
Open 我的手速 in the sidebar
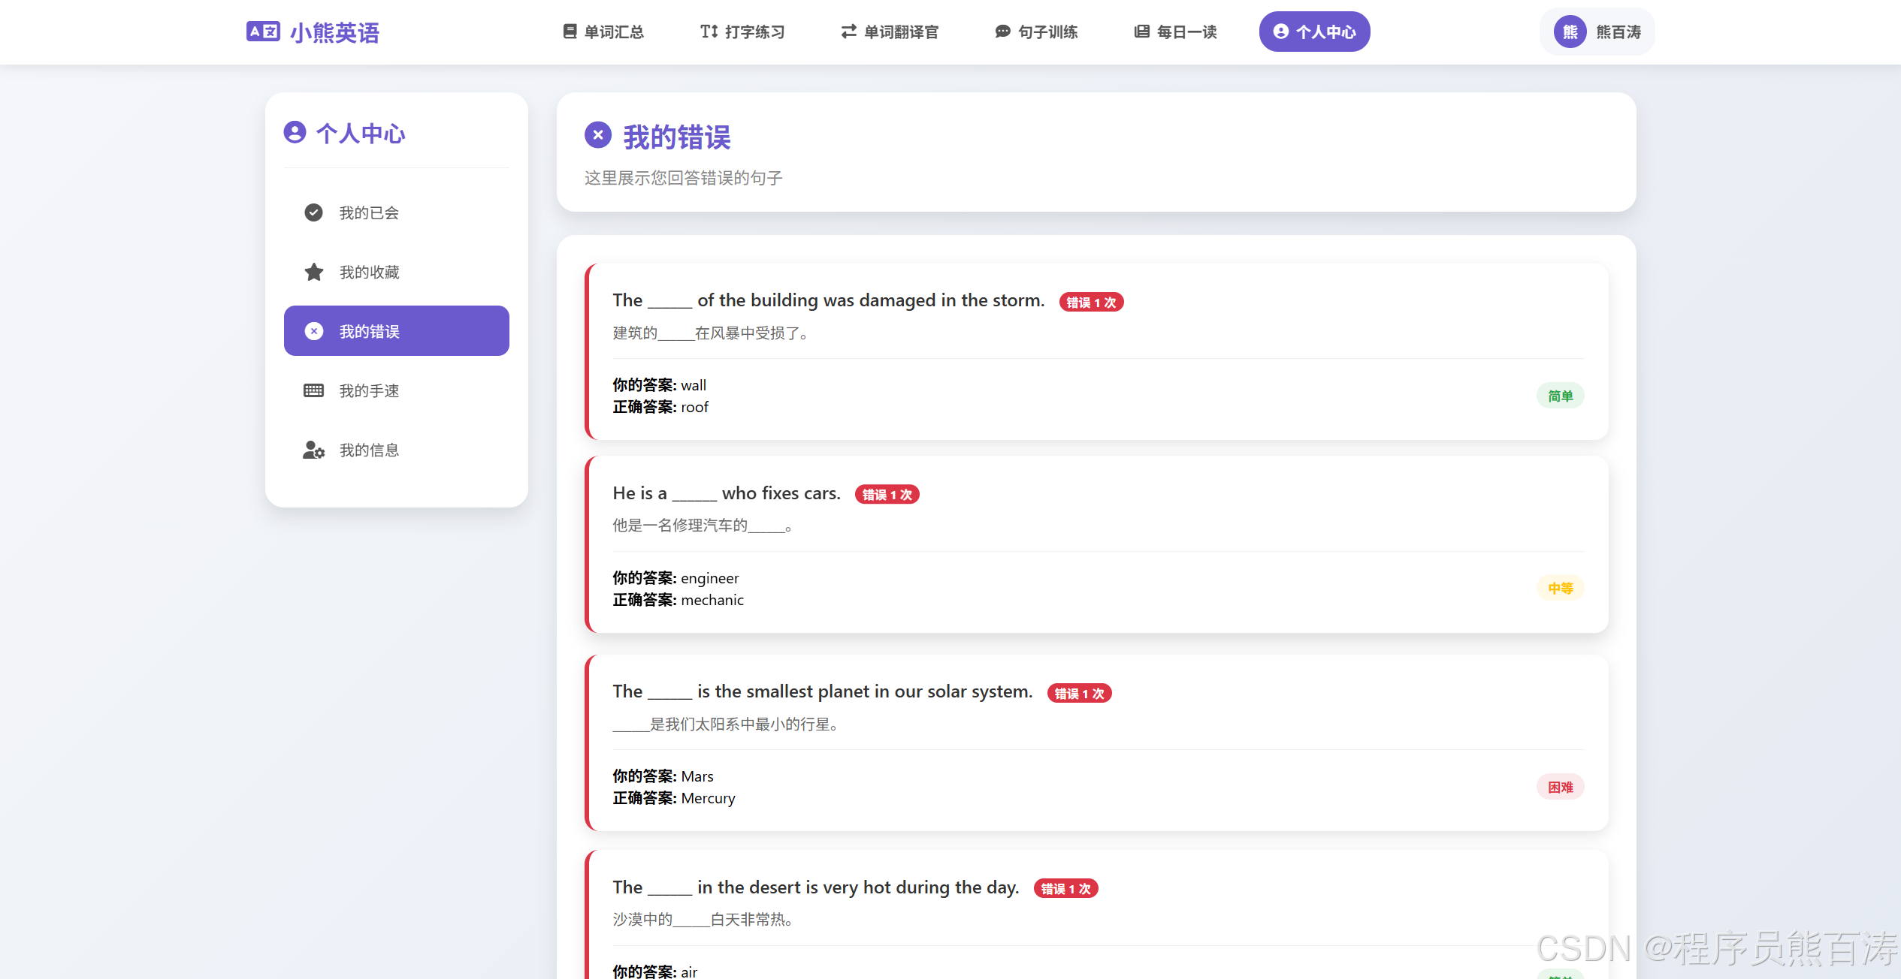tap(397, 390)
